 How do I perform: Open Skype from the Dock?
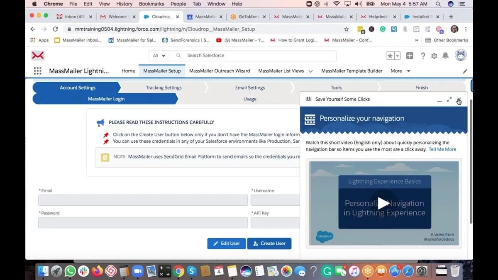pyautogui.click(x=191, y=271)
